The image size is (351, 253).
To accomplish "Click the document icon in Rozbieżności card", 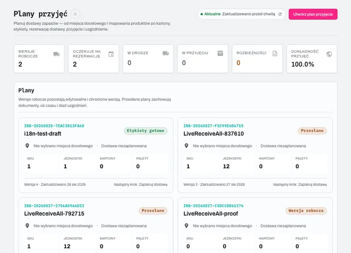I will click(275, 54).
